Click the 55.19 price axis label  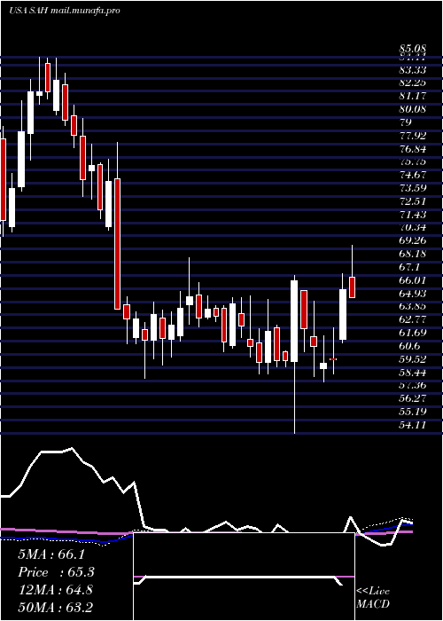[x=413, y=412]
